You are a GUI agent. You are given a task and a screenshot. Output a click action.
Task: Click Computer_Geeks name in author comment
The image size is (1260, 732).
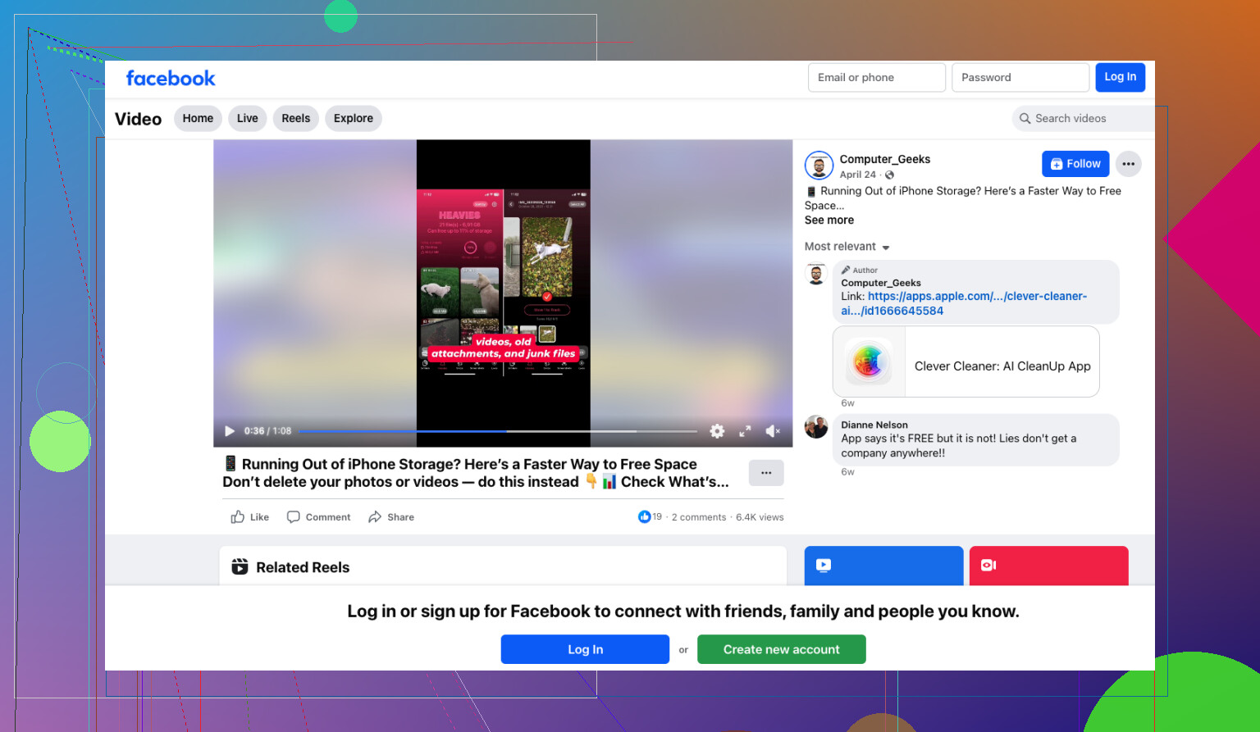pos(881,283)
